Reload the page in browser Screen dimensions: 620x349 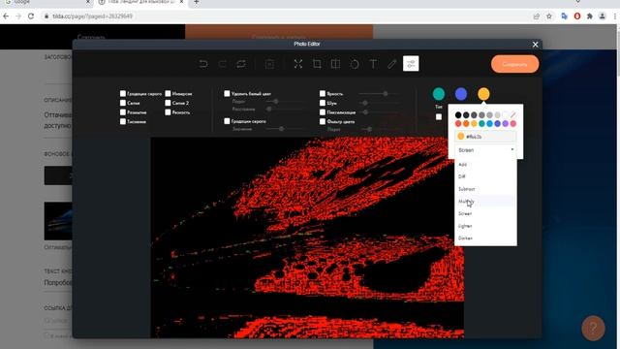coord(31,16)
